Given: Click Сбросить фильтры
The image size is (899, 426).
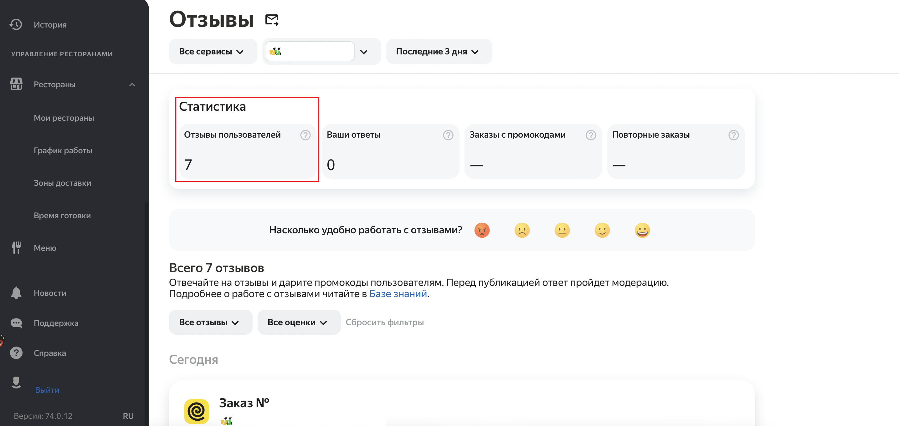Looking at the screenshot, I should (x=385, y=322).
